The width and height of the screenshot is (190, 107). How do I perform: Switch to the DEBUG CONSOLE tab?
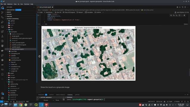click(x=60, y=95)
